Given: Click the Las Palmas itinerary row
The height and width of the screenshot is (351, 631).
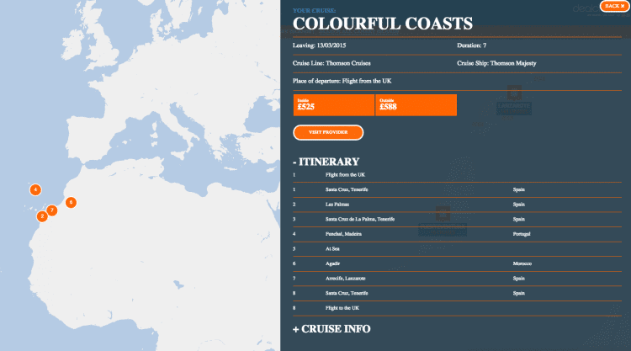Looking at the screenshot, I should (x=337, y=205).
